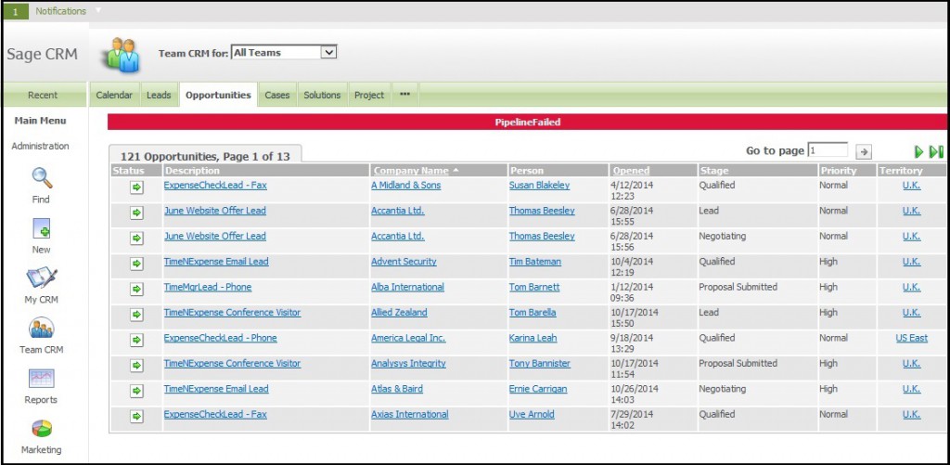Open person Tony Bannister

tap(540, 364)
